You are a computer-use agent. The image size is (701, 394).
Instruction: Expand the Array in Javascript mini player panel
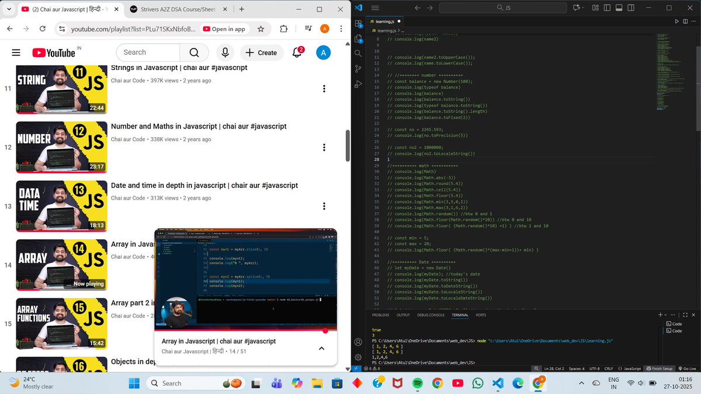point(321,348)
